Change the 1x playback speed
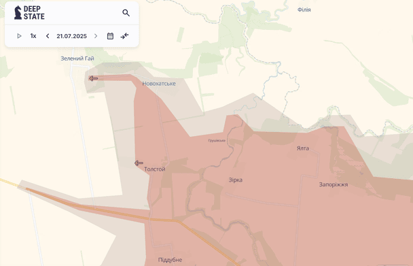This screenshot has height=266, width=413. click(x=33, y=36)
